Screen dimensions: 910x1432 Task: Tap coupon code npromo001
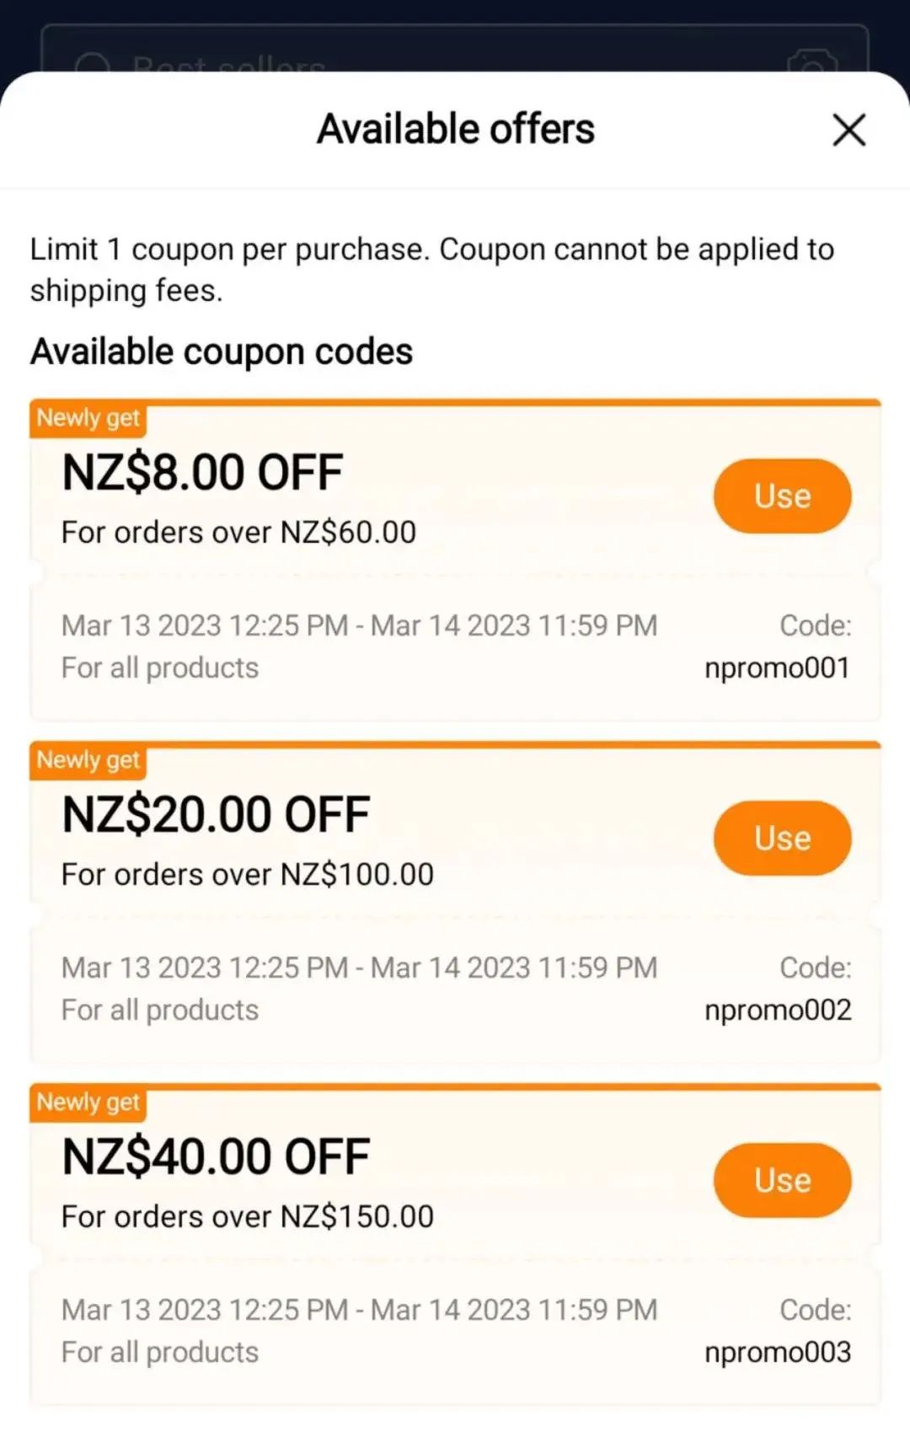click(777, 668)
